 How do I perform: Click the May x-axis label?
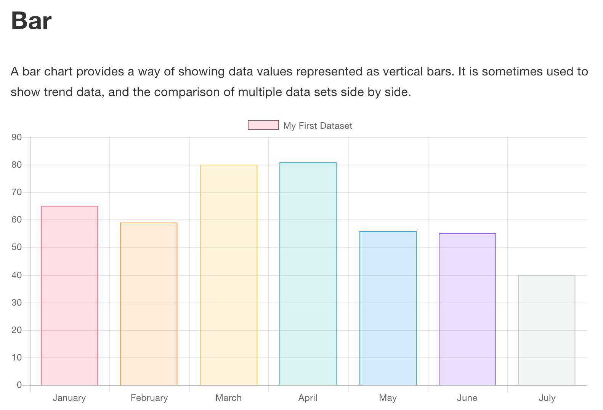pos(388,398)
